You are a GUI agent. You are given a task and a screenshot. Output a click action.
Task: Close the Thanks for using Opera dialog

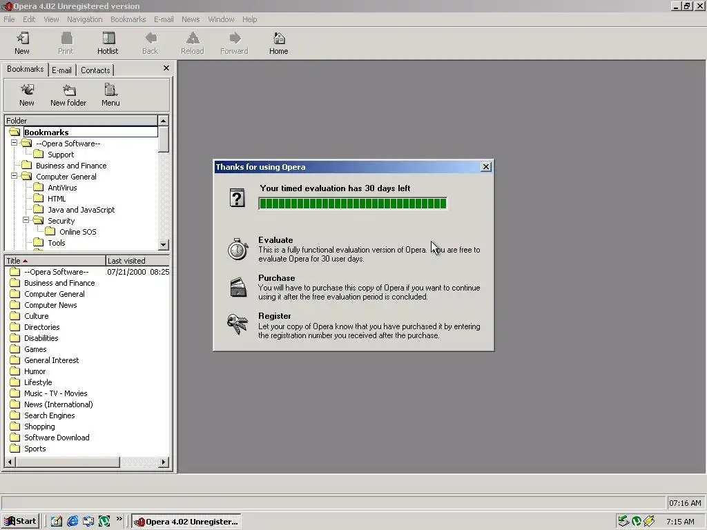(x=486, y=167)
